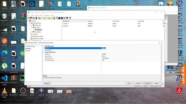The width and height of the screenshot is (186, 104).
Task: Click the New Device toolbar icon
Action: tap(42, 18)
